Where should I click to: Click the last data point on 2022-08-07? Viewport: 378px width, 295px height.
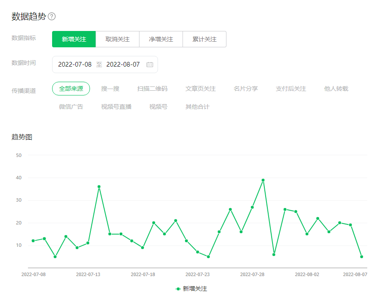pos(362,257)
